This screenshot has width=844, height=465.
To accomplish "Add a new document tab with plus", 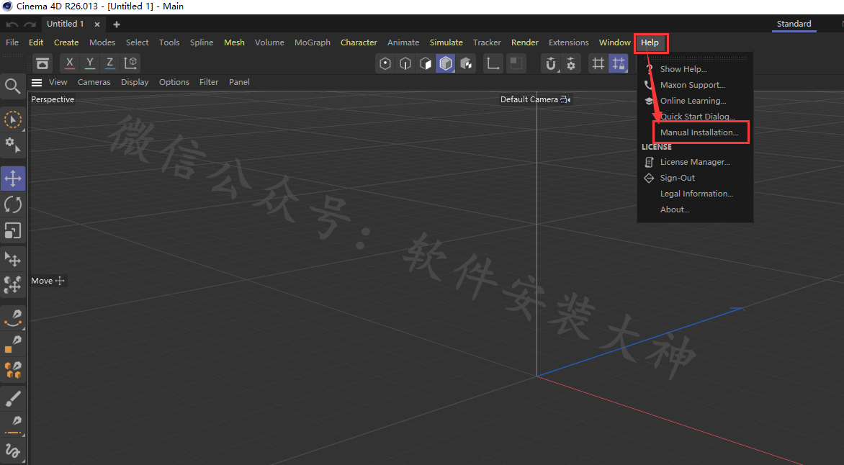I will click(116, 24).
